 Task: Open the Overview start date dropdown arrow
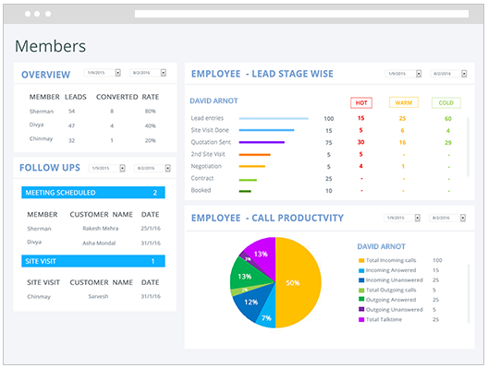click(118, 73)
